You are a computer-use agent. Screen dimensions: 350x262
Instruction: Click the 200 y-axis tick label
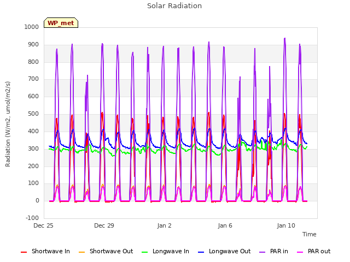pyautogui.click(x=33, y=166)
